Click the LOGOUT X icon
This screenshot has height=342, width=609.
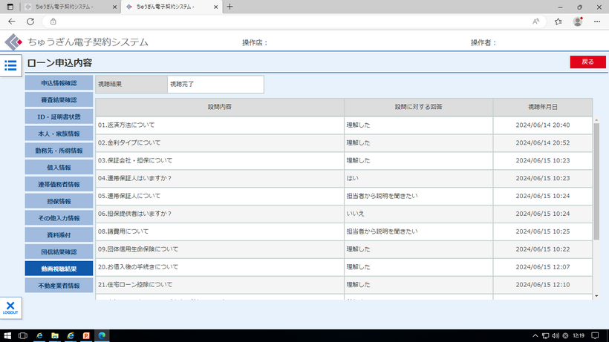tap(10, 307)
